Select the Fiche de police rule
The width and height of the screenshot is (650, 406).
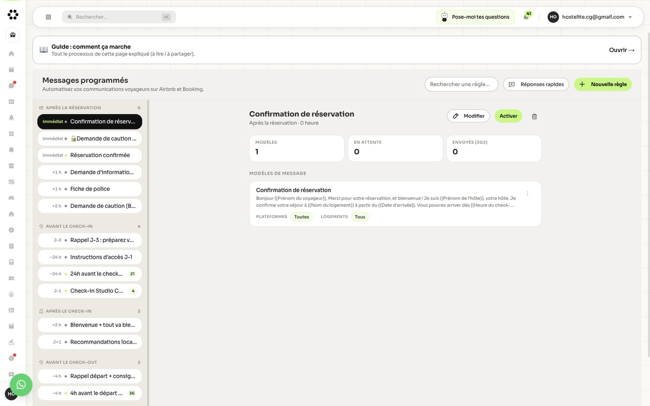90,189
